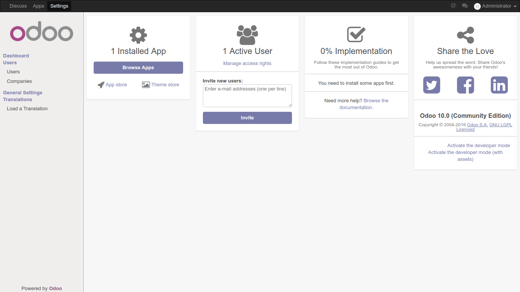Click the Facebook sharing icon

coord(465,85)
